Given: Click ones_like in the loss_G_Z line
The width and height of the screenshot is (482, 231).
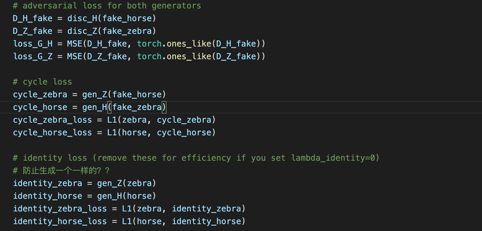Looking at the screenshot, I should pos(189,56).
